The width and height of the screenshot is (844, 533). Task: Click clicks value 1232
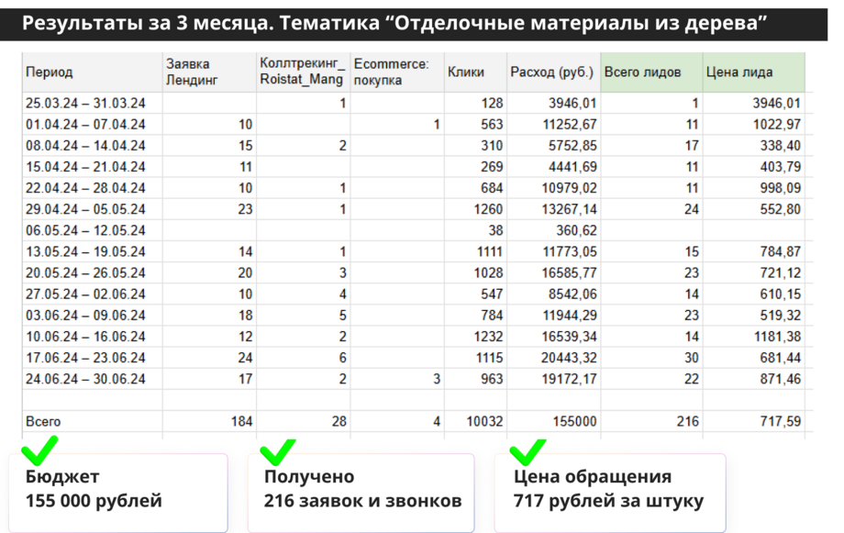[488, 337]
